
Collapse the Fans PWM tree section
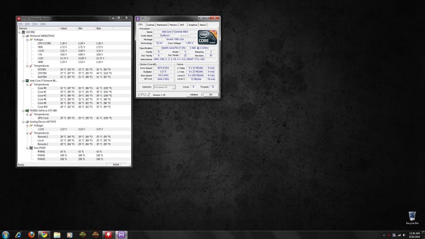point(27,148)
